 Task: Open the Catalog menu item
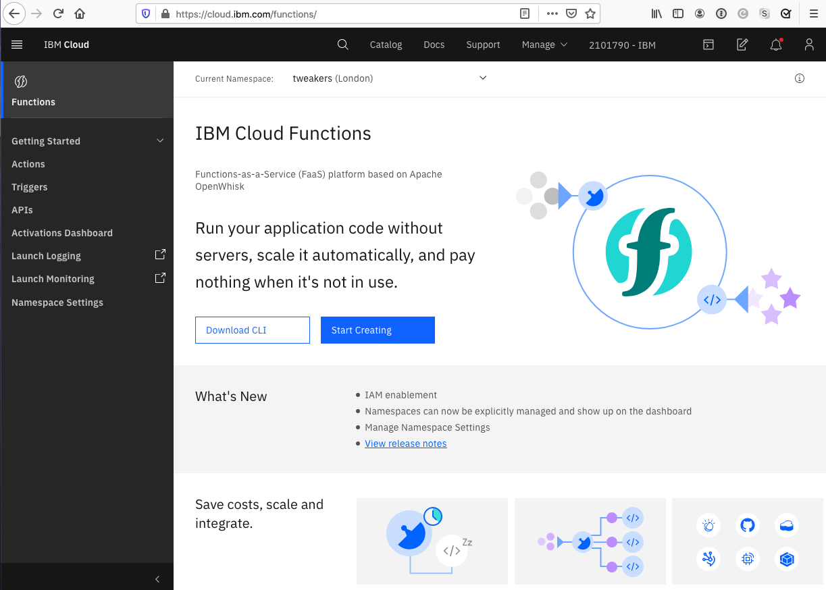pyautogui.click(x=386, y=45)
